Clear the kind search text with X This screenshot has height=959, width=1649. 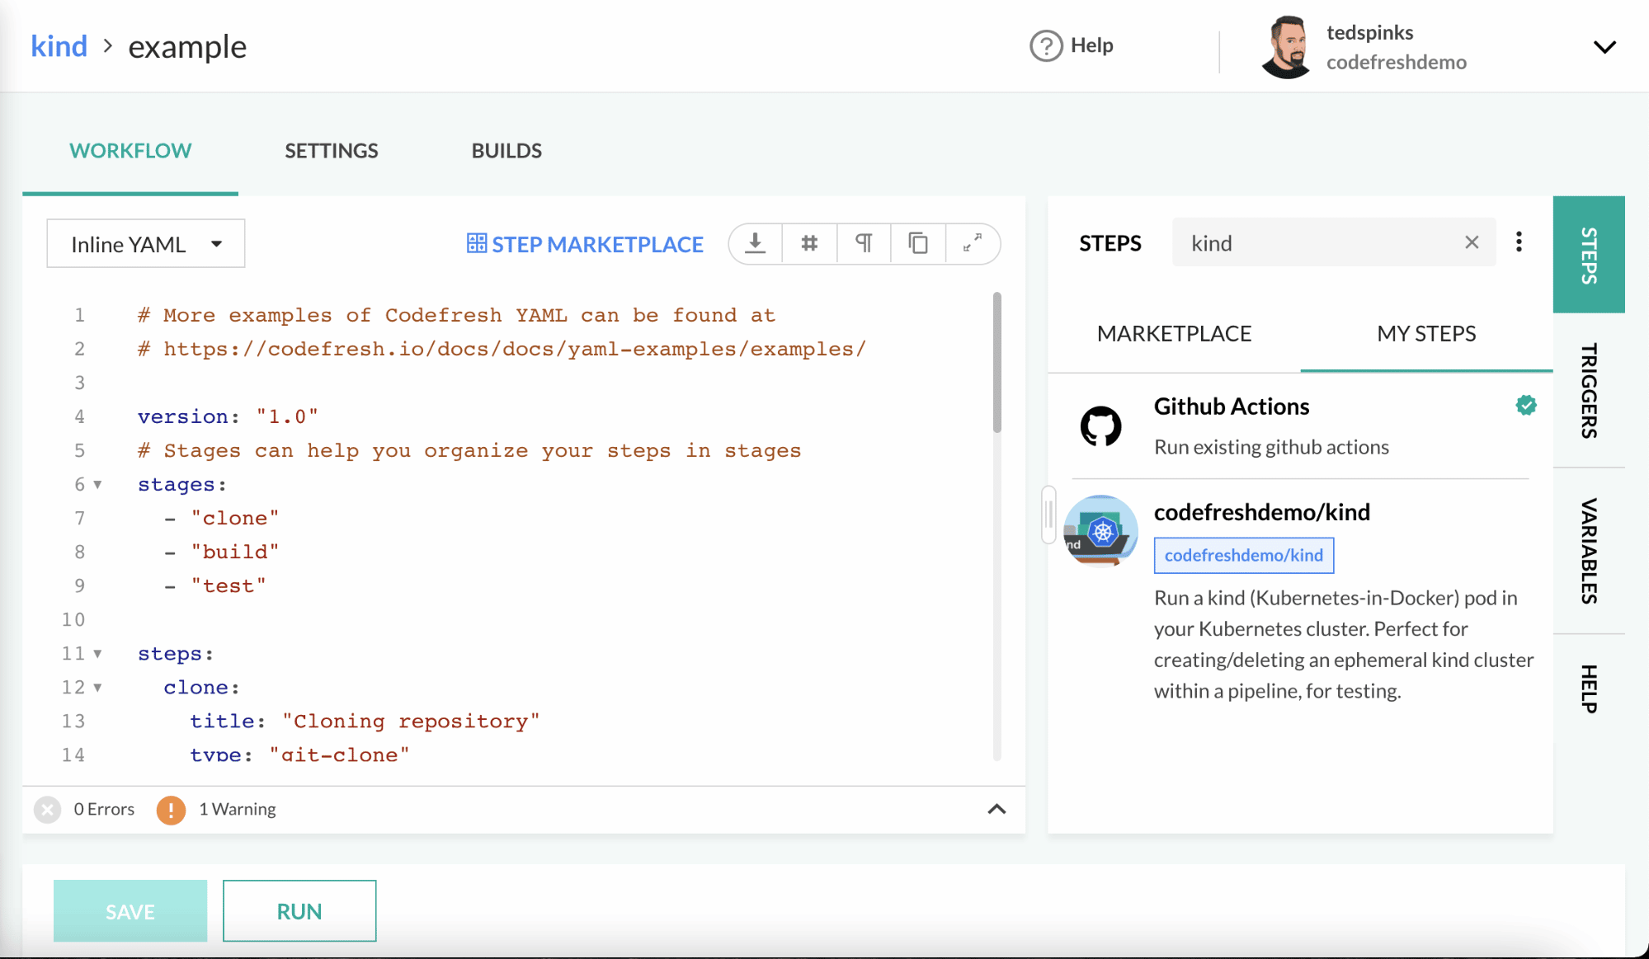1472,242
